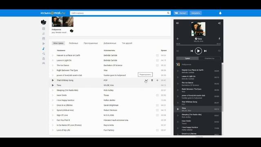Click the search magnifier icon
Image resolution: width=261 pixels, height=147 pixels.
pyautogui.click(x=168, y=13)
